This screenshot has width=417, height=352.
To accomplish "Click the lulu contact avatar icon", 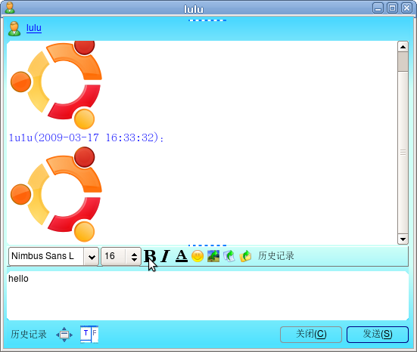I will [14, 29].
